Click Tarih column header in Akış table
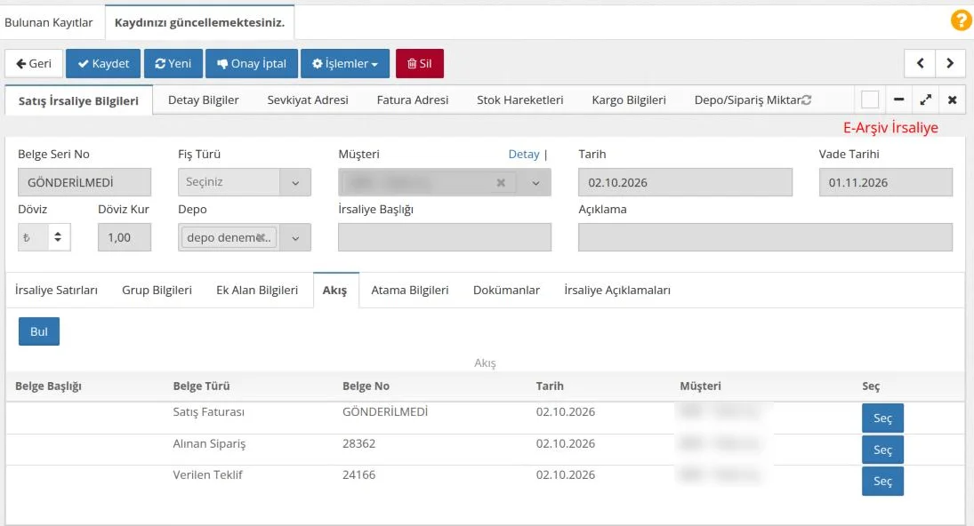This screenshot has width=974, height=526. coord(550,386)
